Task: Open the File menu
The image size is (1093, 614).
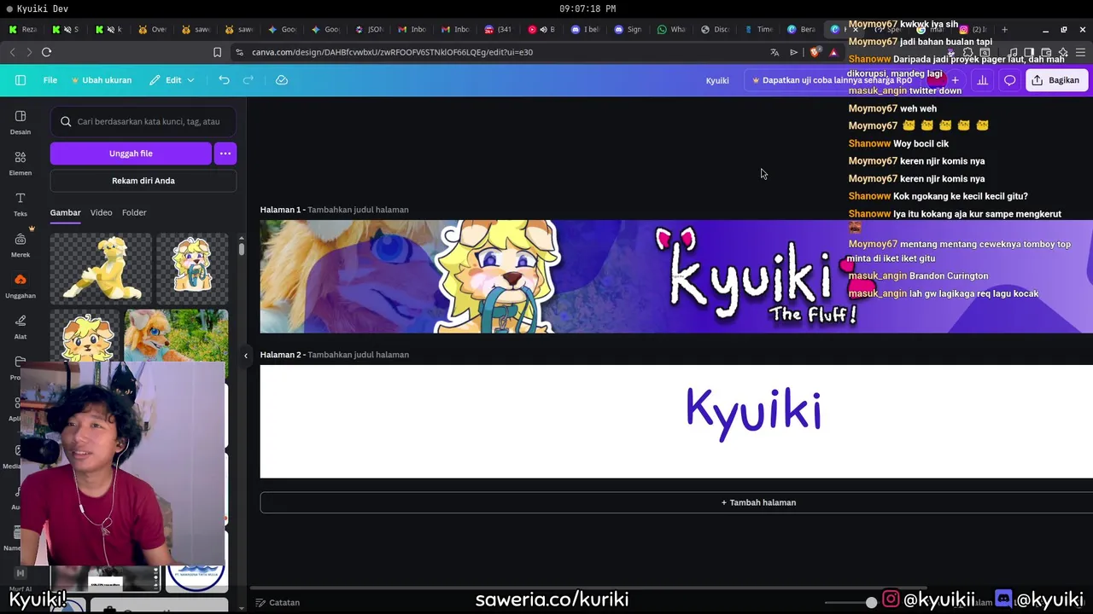Action: pos(50,80)
